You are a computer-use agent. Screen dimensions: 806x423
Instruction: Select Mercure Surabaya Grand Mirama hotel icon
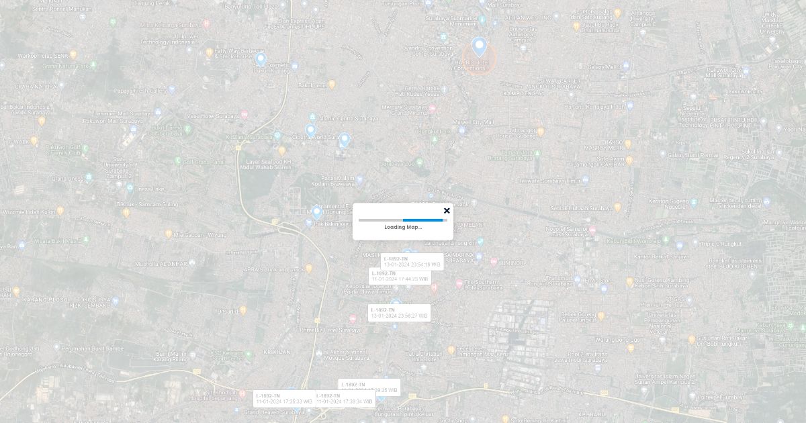(x=433, y=109)
